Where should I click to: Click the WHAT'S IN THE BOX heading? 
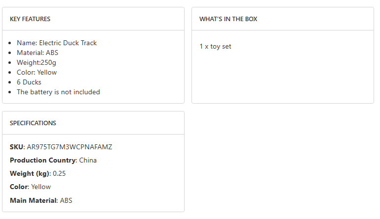pos(228,19)
